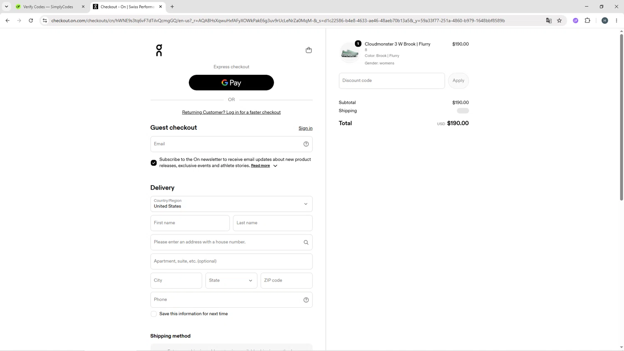Close the Verify Codes SimplyCodes tab
Image resolution: width=624 pixels, height=351 pixels.
pyautogui.click(x=83, y=7)
